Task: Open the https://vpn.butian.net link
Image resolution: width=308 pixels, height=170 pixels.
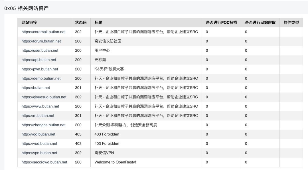Action: (x=39, y=153)
